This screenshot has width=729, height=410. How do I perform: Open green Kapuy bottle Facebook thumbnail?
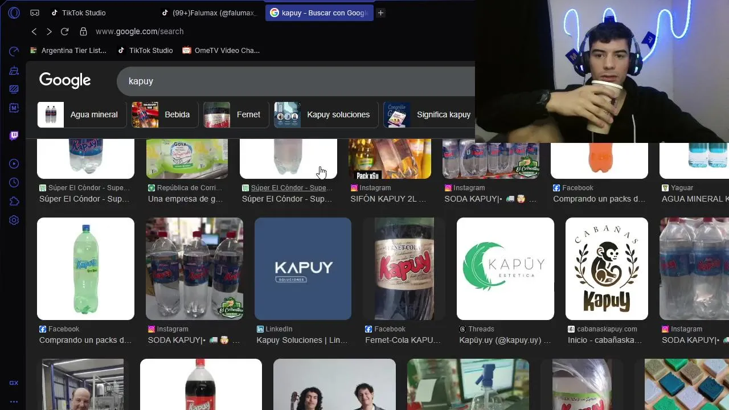pos(85,269)
